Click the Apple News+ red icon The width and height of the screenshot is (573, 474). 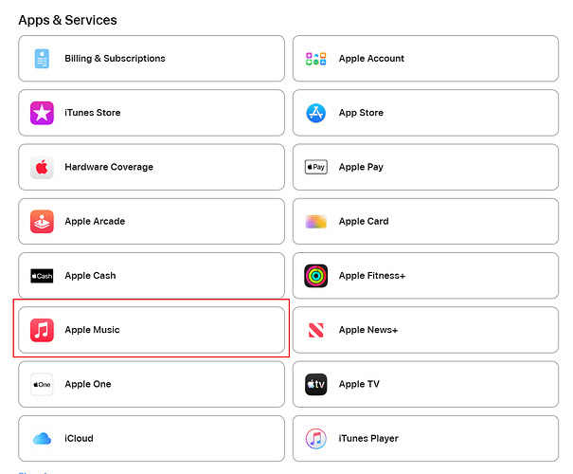(x=316, y=330)
